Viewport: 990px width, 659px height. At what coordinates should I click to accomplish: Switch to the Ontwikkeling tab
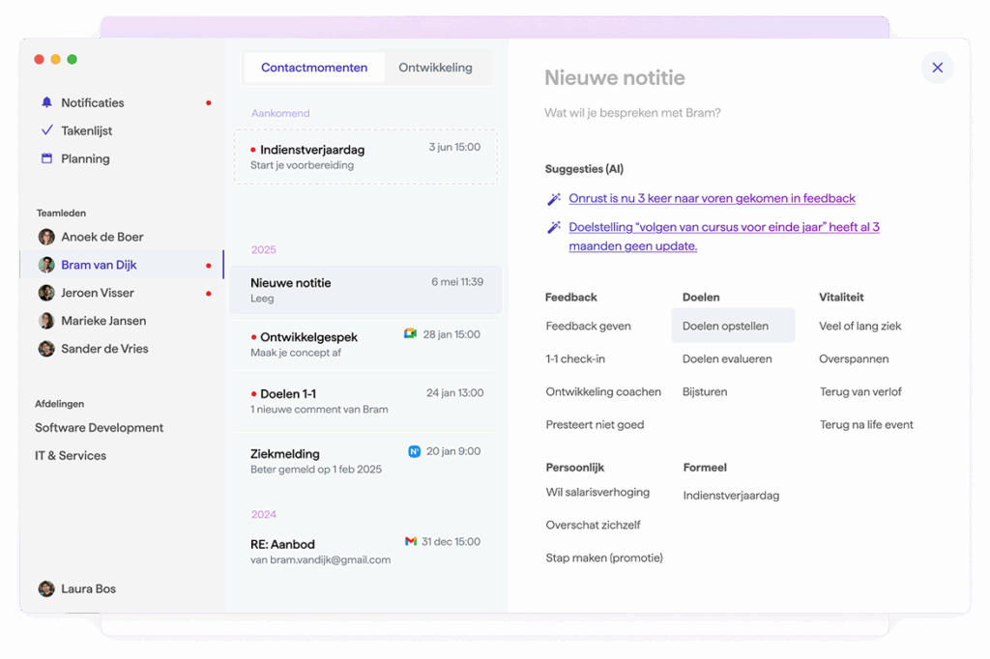point(435,68)
